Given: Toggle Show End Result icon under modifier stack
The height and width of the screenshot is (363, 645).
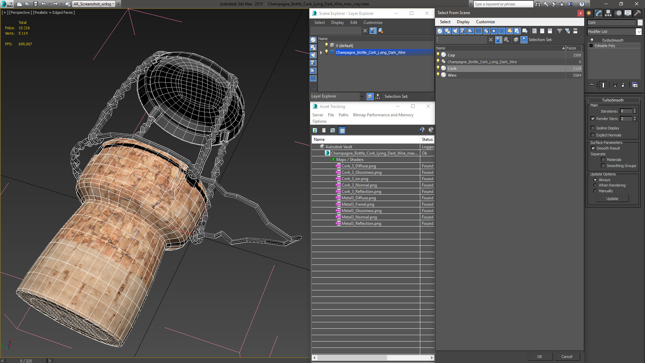Looking at the screenshot, I should tap(603, 85).
